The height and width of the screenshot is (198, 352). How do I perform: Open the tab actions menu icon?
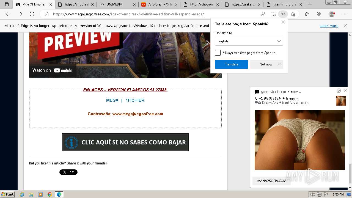click(7, 4)
